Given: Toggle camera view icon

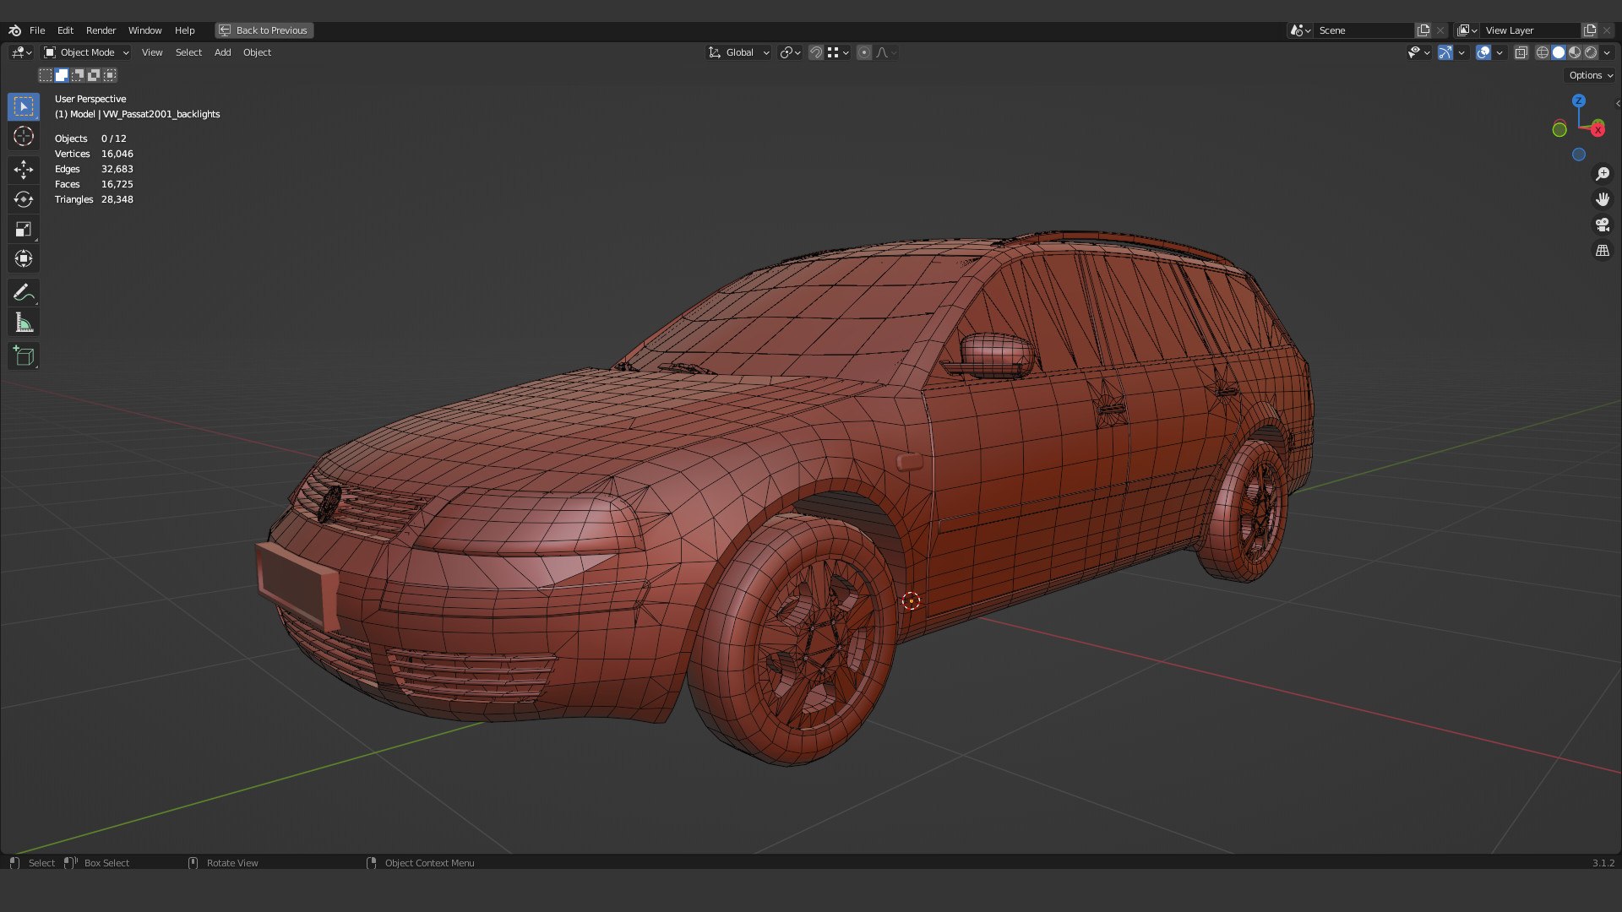Looking at the screenshot, I should [1603, 225].
